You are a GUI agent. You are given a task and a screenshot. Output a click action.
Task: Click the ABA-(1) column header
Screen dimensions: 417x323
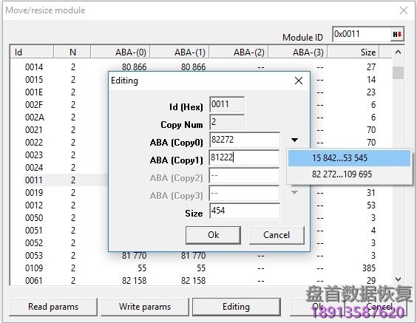click(x=180, y=52)
